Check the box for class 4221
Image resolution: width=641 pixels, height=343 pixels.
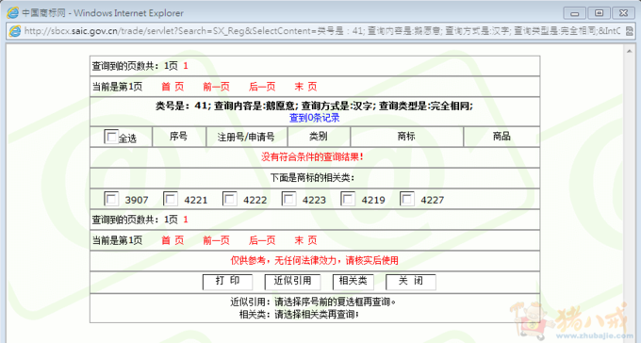[170, 199]
